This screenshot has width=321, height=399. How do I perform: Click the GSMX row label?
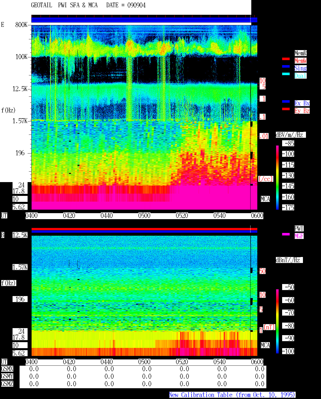[7, 369]
